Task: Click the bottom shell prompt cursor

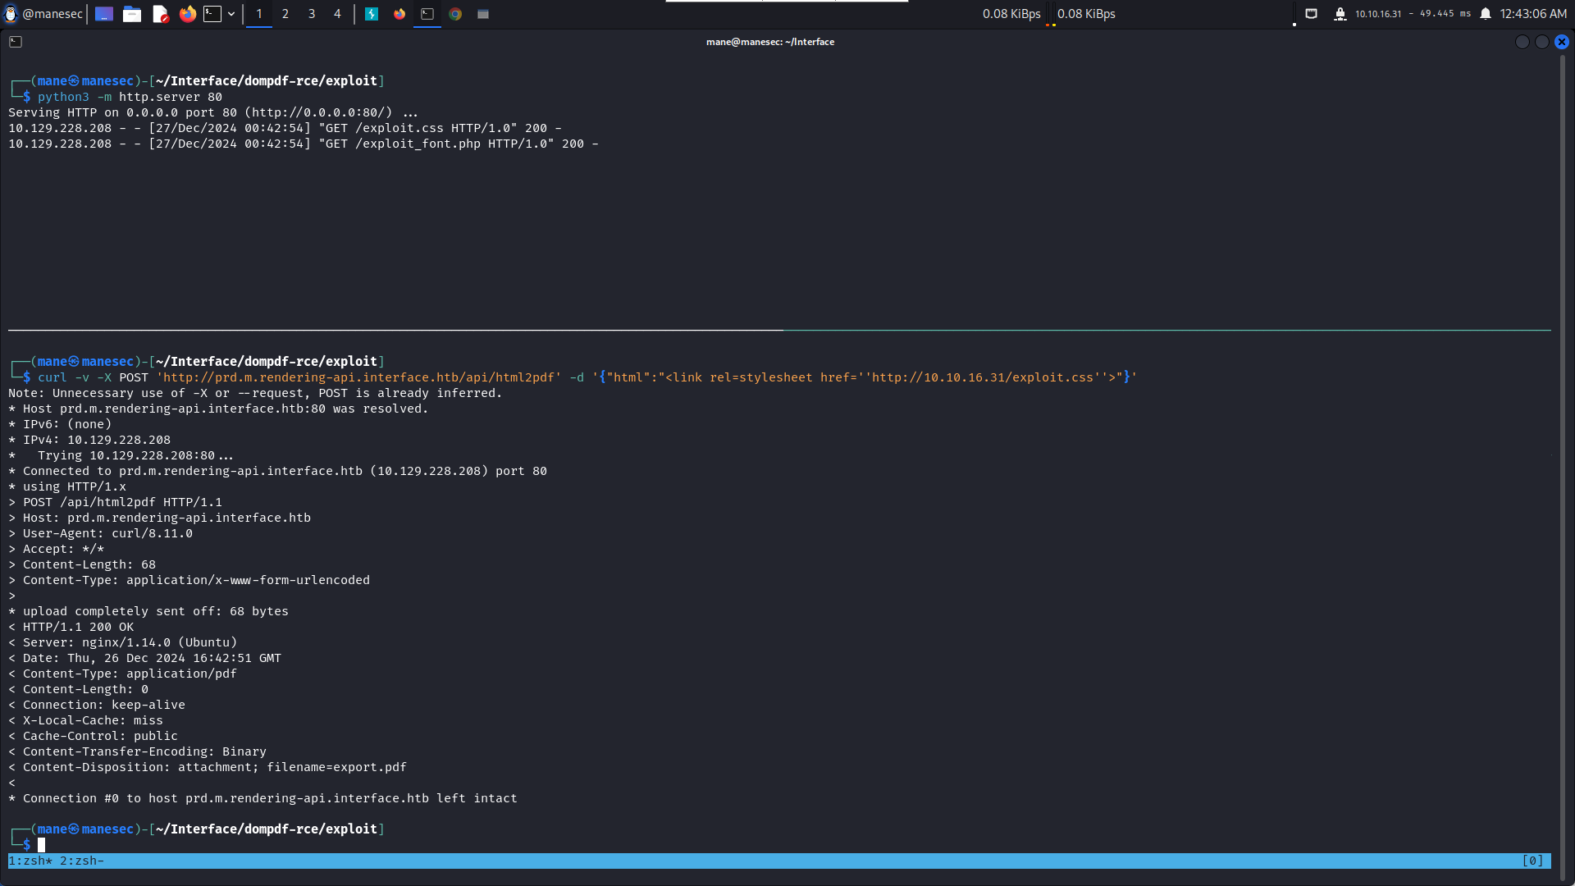Action: click(41, 844)
